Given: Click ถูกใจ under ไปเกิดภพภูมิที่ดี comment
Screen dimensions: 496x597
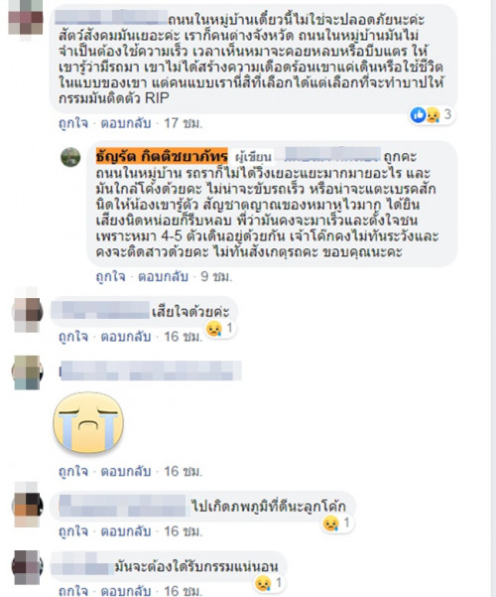Looking at the screenshot, I should pyautogui.click(x=73, y=531).
